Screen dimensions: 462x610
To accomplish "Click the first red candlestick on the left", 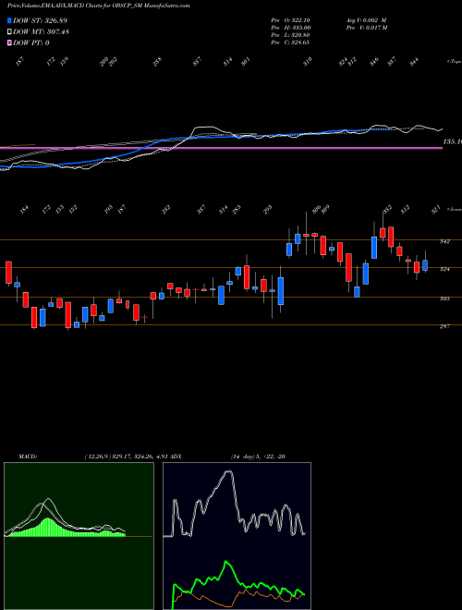I will point(8,273).
